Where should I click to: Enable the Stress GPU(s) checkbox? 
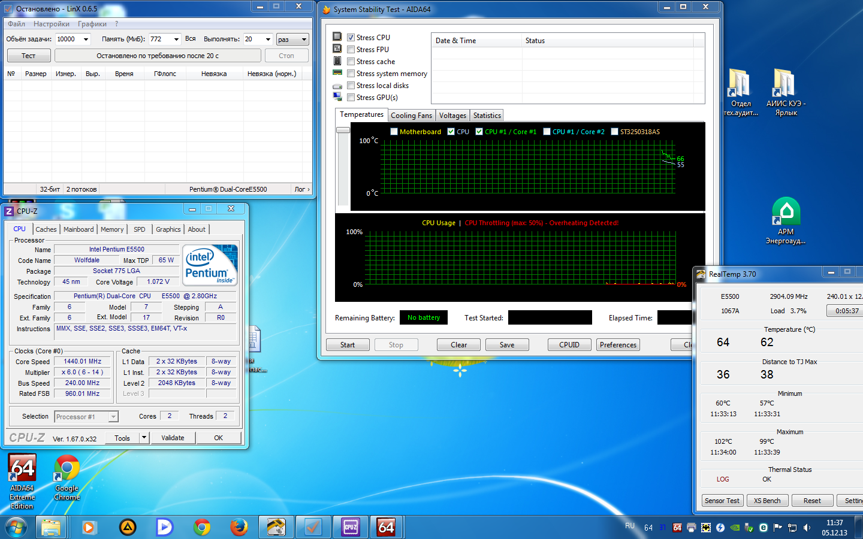pos(351,97)
